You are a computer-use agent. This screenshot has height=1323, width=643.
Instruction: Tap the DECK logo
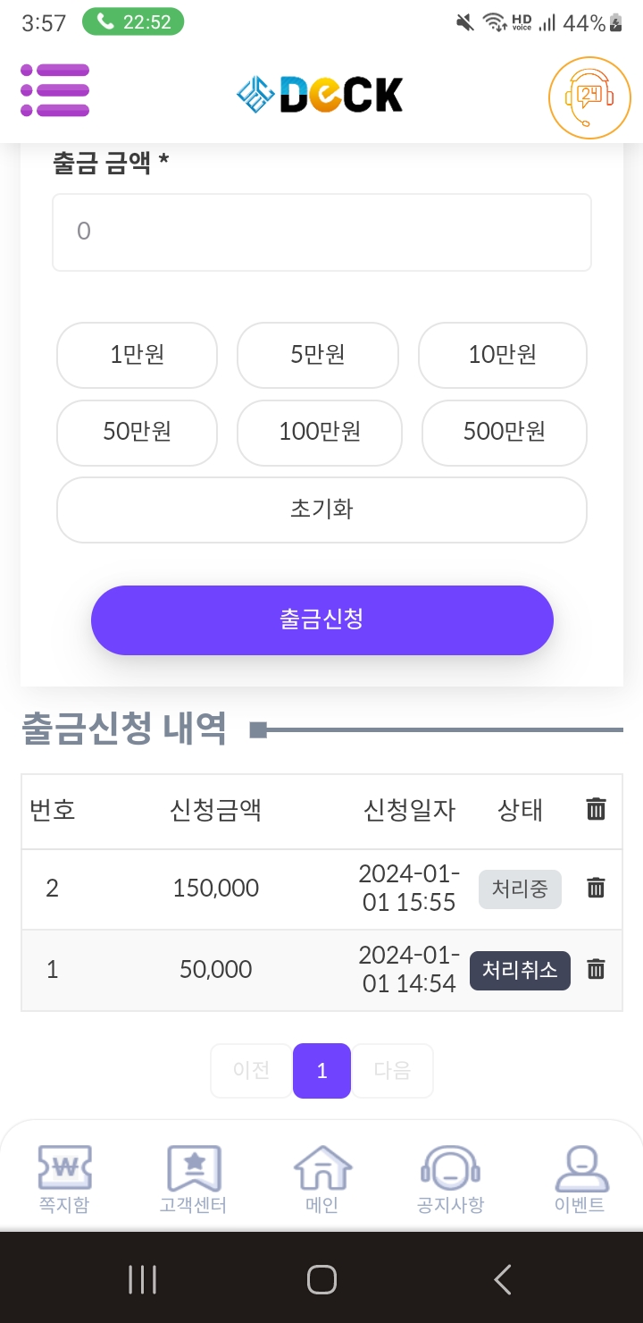[321, 95]
